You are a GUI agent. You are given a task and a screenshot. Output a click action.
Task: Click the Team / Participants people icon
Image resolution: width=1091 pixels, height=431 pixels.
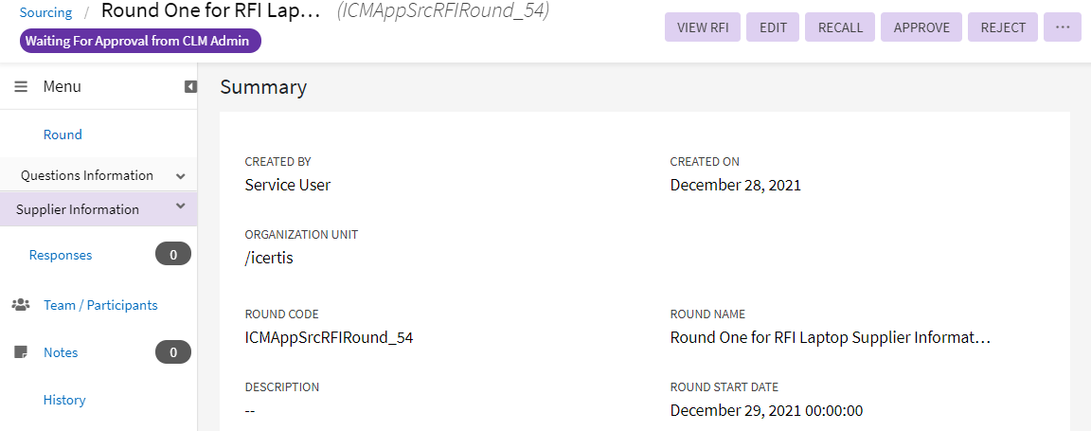click(x=20, y=305)
